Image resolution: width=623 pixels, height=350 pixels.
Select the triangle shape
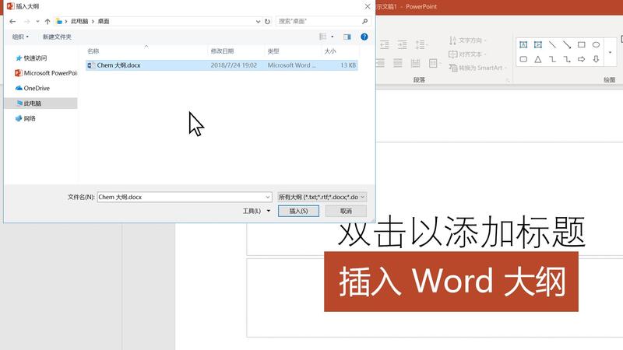[538, 59]
